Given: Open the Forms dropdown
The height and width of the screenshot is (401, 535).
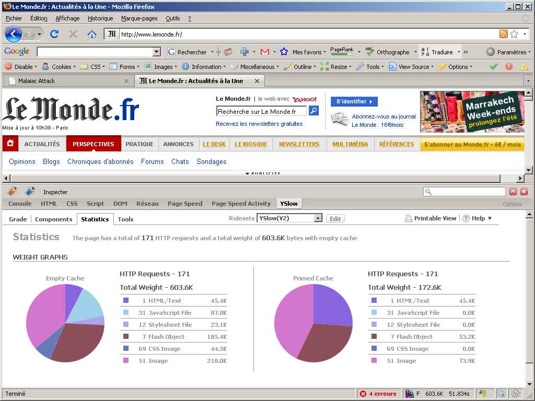Looking at the screenshot, I should tap(124, 66).
